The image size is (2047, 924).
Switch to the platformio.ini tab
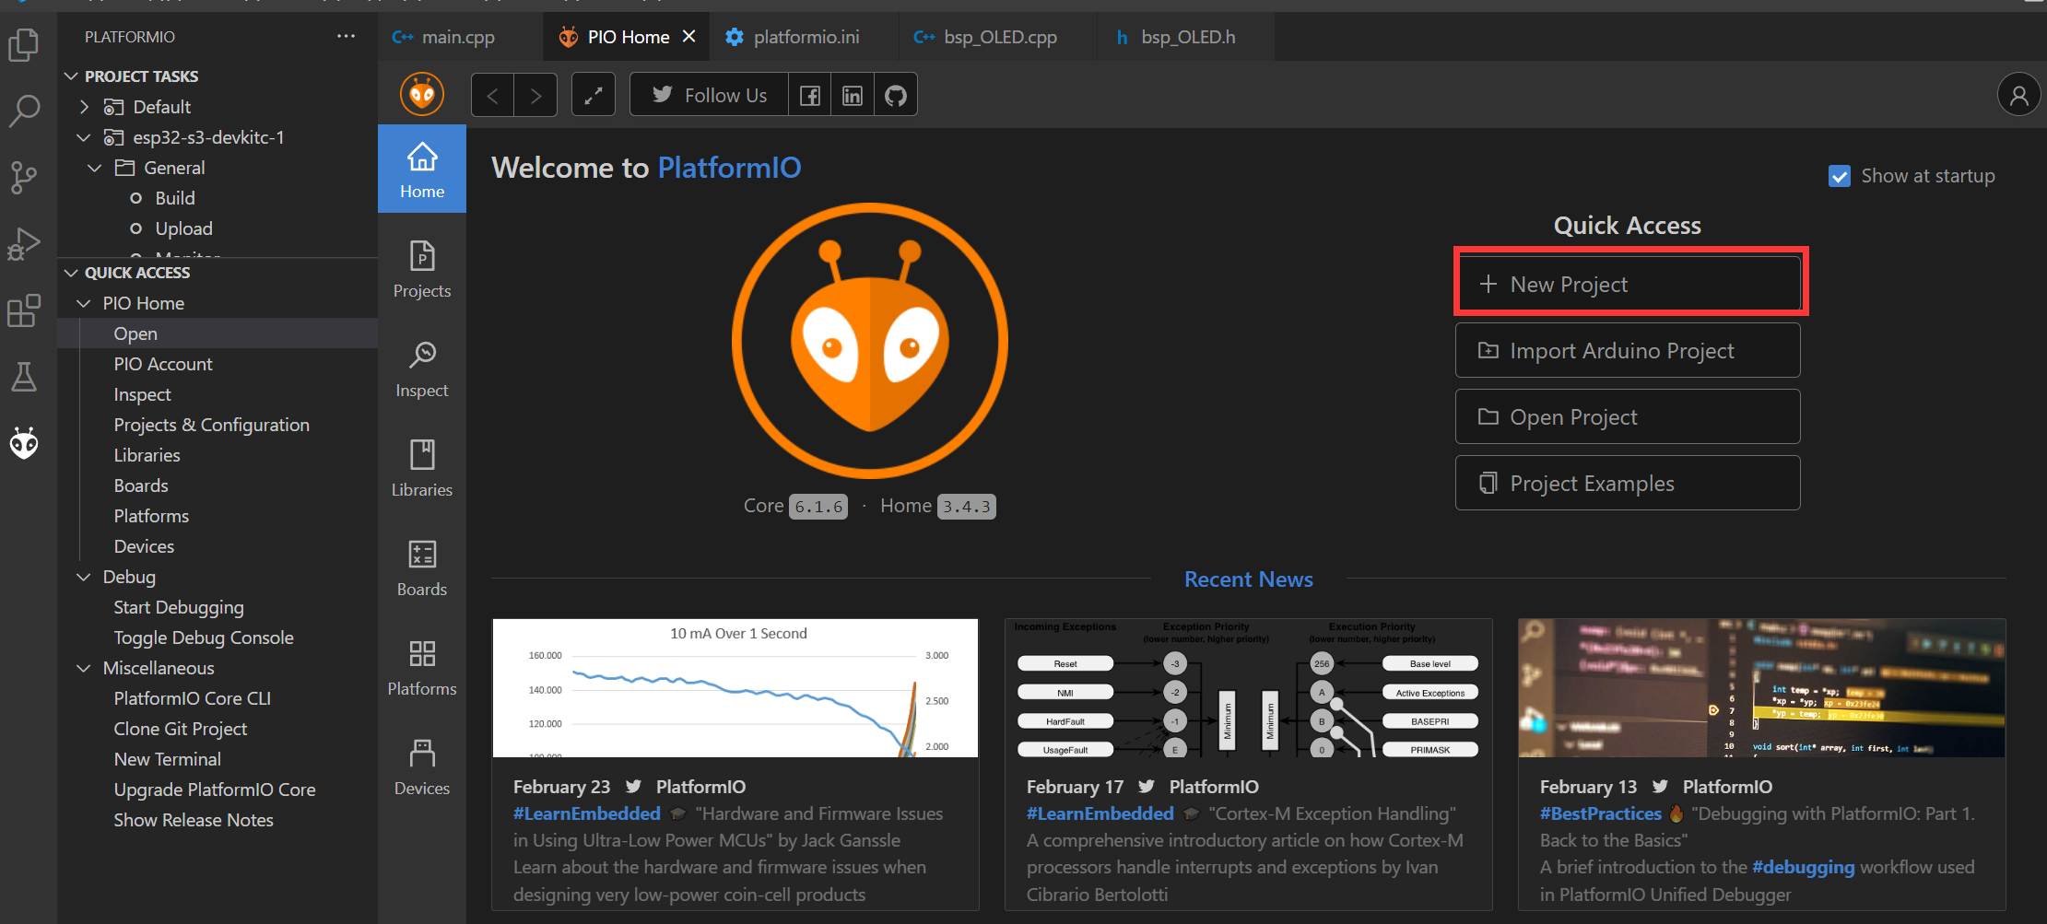pyautogui.click(x=806, y=37)
